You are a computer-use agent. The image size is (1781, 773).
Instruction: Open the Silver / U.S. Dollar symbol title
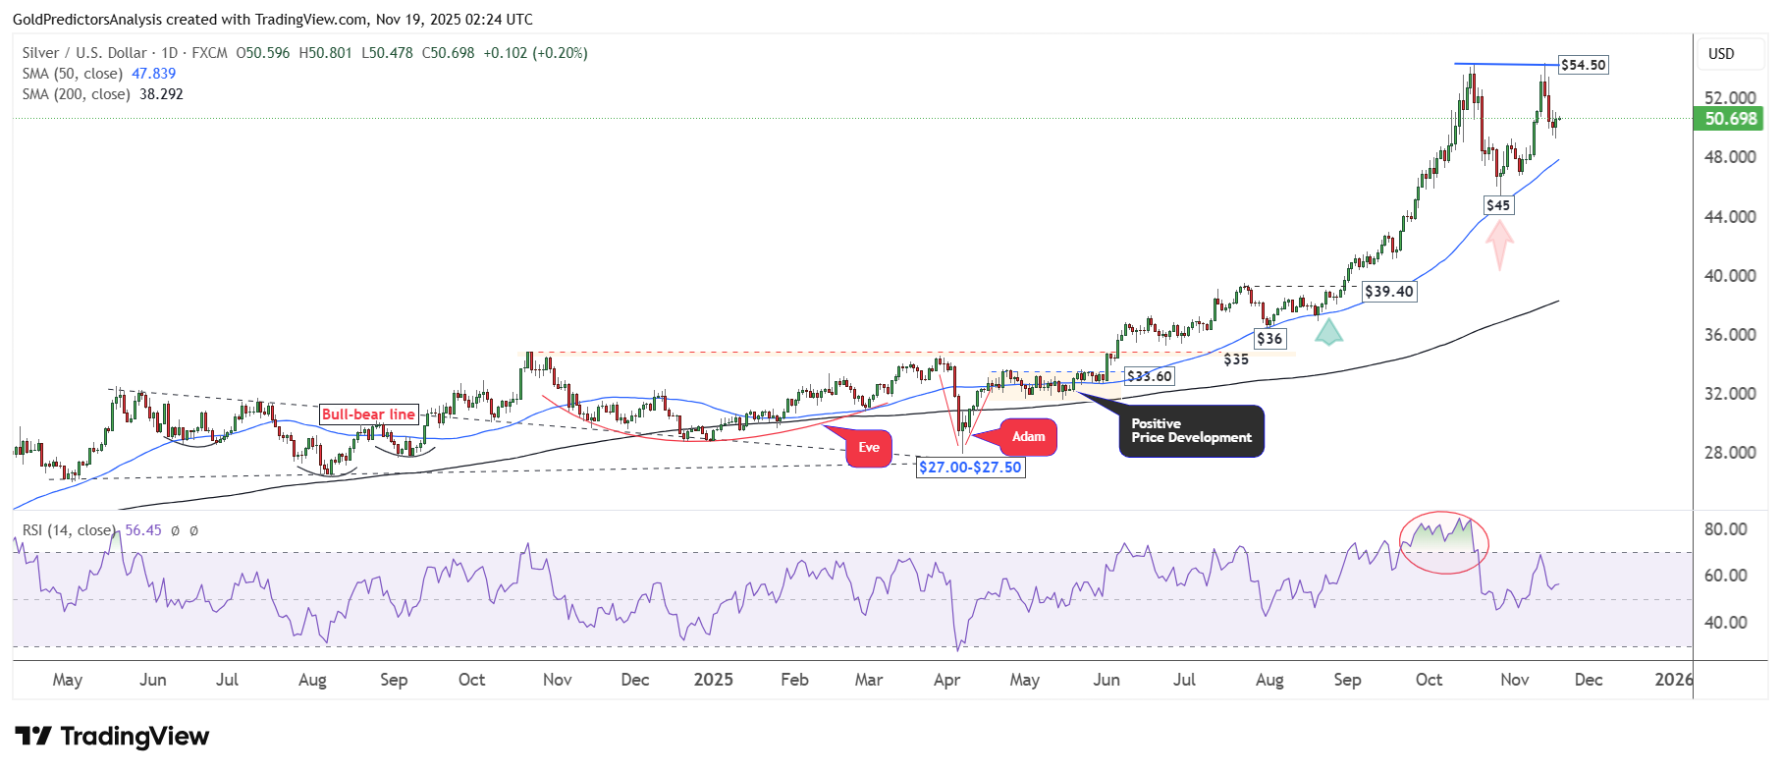[x=84, y=53]
